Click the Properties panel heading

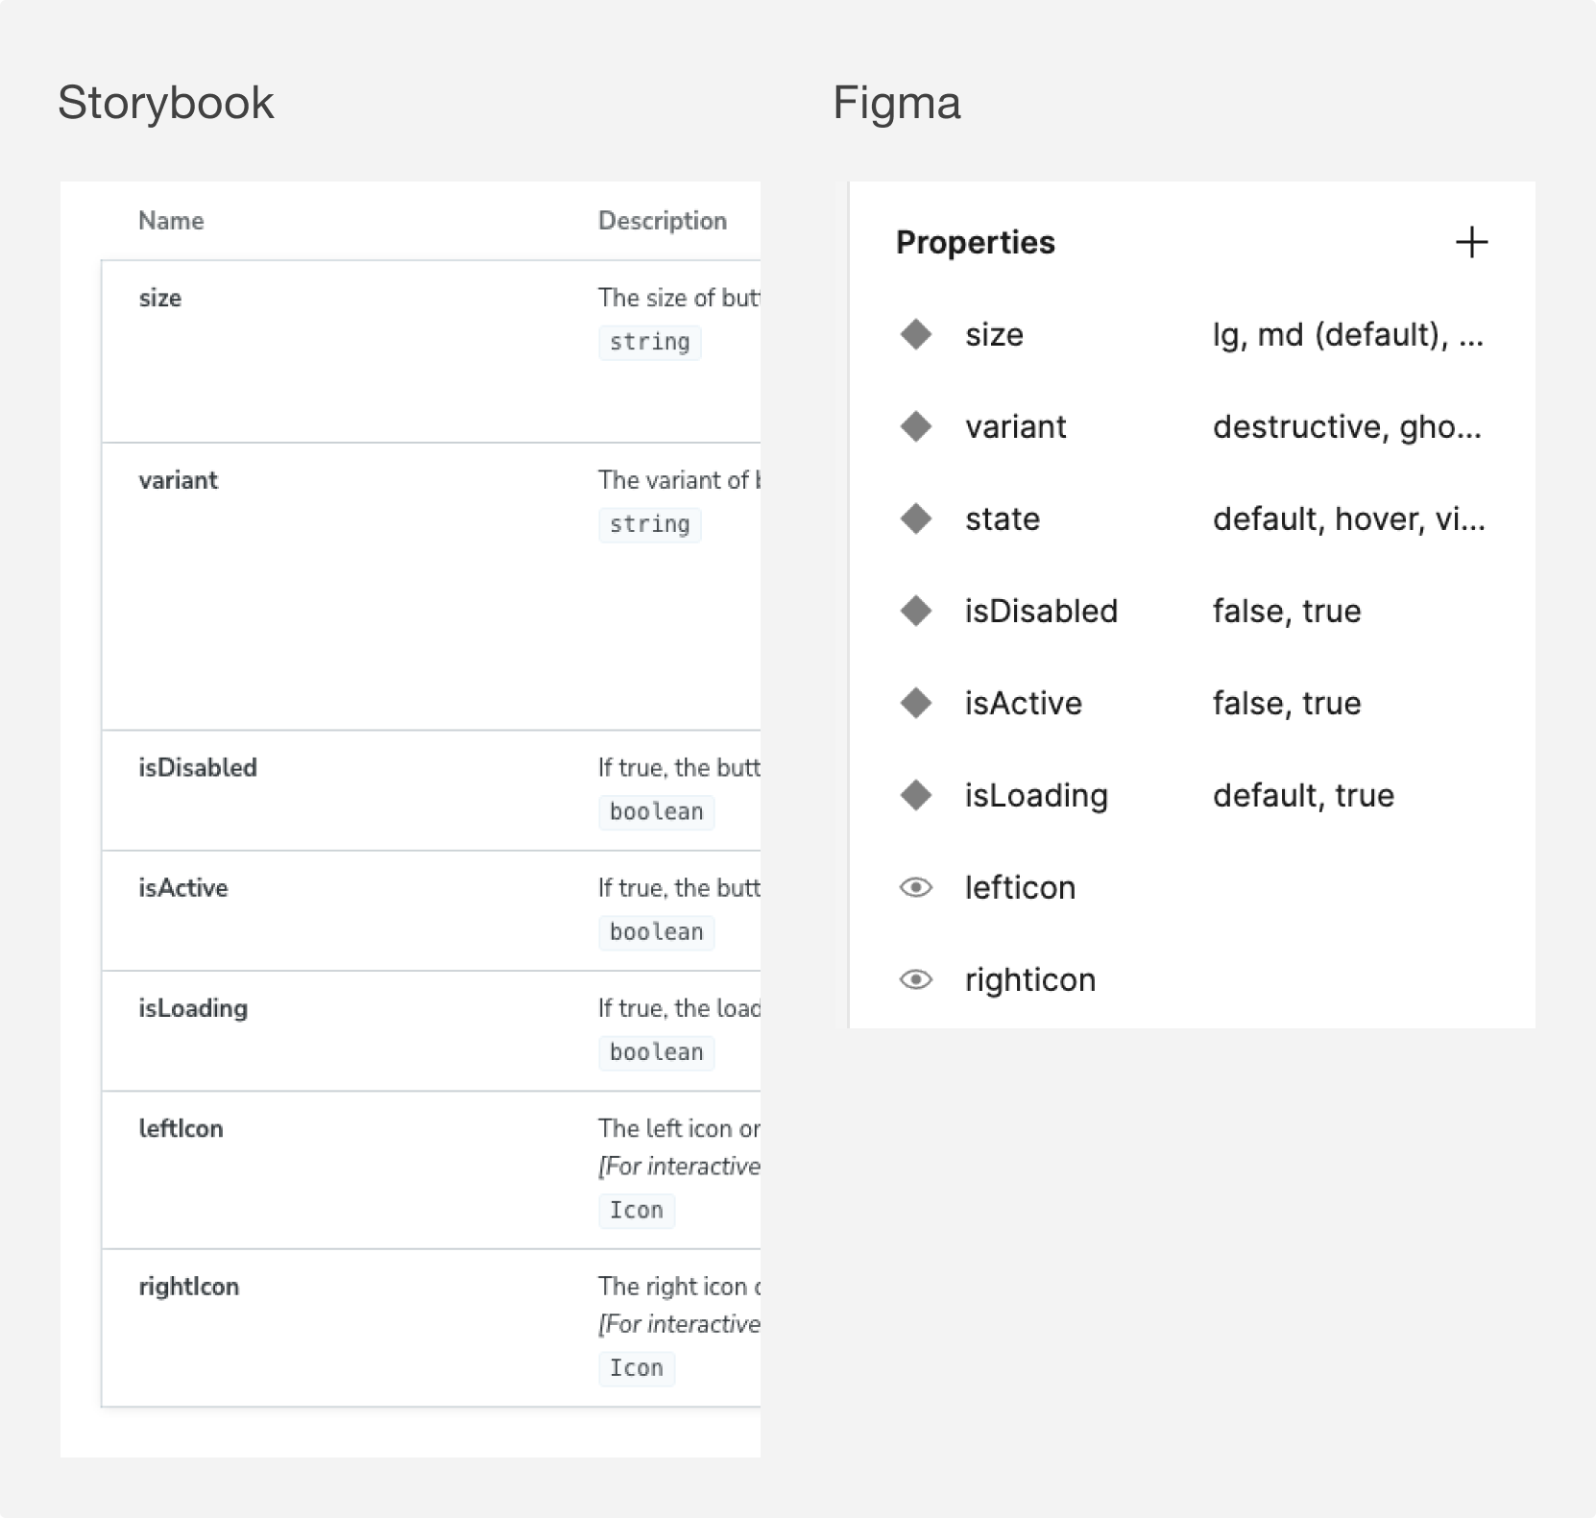tap(975, 243)
